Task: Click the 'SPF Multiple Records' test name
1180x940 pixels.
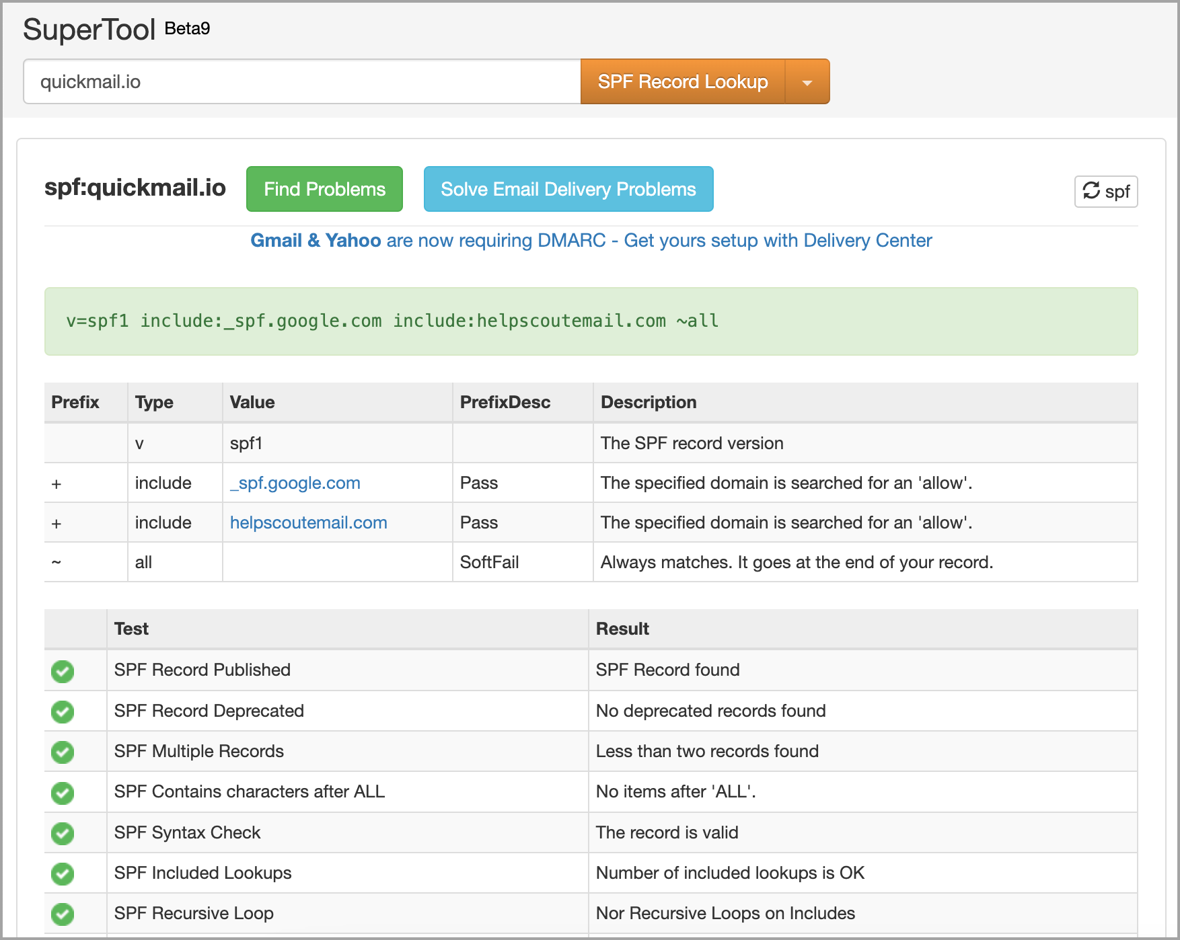Action: pyautogui.click(x=199, y=751)
